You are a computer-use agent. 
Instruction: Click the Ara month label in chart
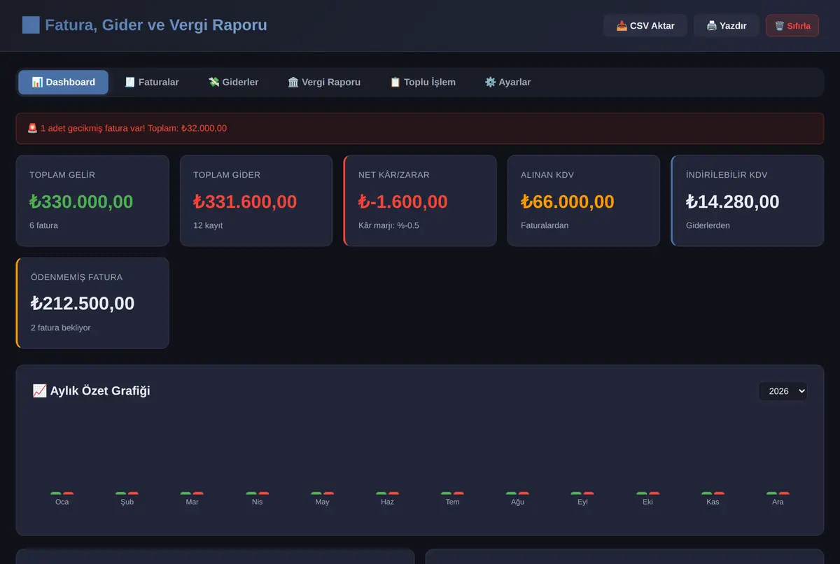tap(778, 502)
